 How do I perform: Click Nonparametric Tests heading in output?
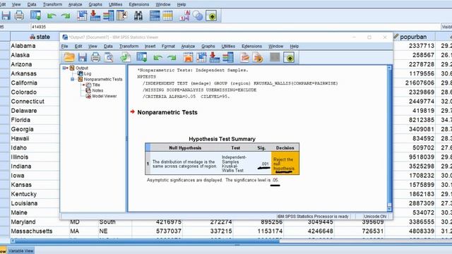pos(167,113)
